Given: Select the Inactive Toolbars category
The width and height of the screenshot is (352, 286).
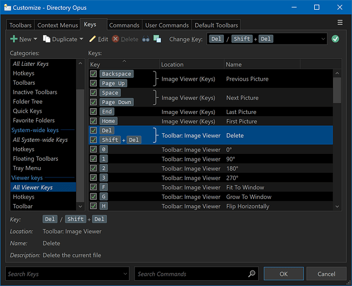Looking at the screenshot, I should click(43, 92).
